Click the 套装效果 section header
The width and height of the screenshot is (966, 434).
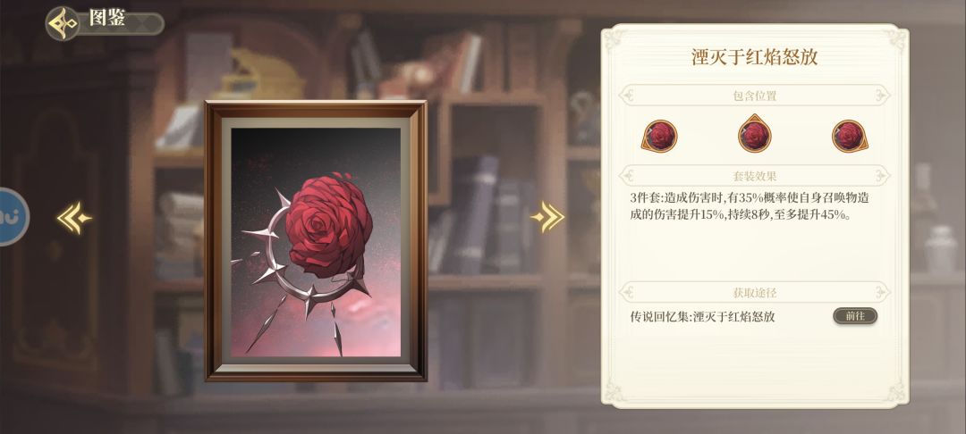(x=754, y=176)
